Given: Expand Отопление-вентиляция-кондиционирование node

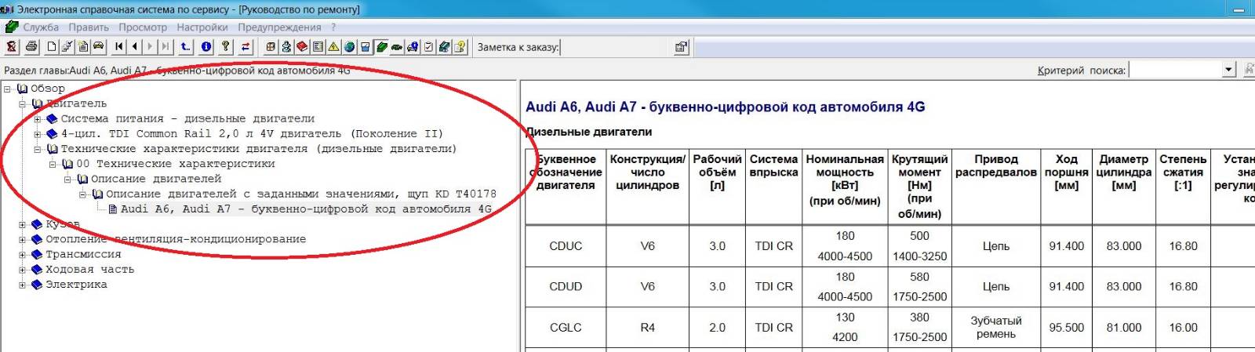Looking at the screenshot, I should [x=23, y=239].
